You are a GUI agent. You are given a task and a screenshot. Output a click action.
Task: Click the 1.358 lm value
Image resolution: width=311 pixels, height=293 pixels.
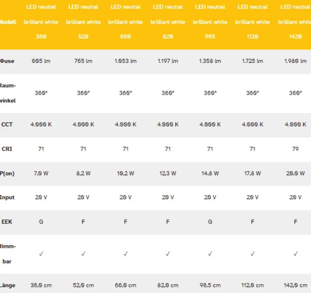pos(210,61)
